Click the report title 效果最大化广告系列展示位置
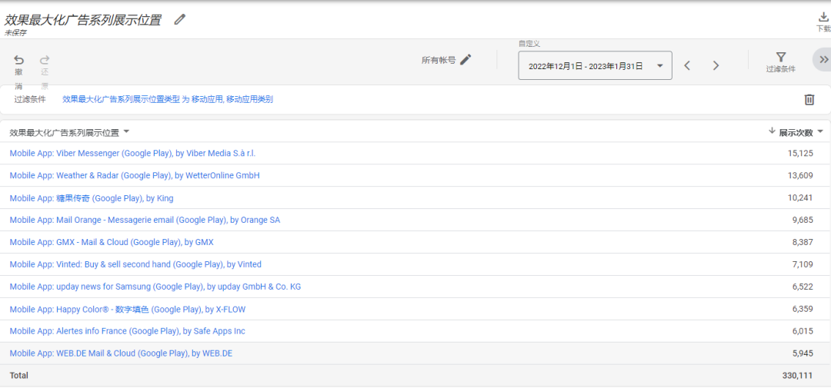This screenshot has height=388, width=831. pyautogui.click(x=82, y=20)
